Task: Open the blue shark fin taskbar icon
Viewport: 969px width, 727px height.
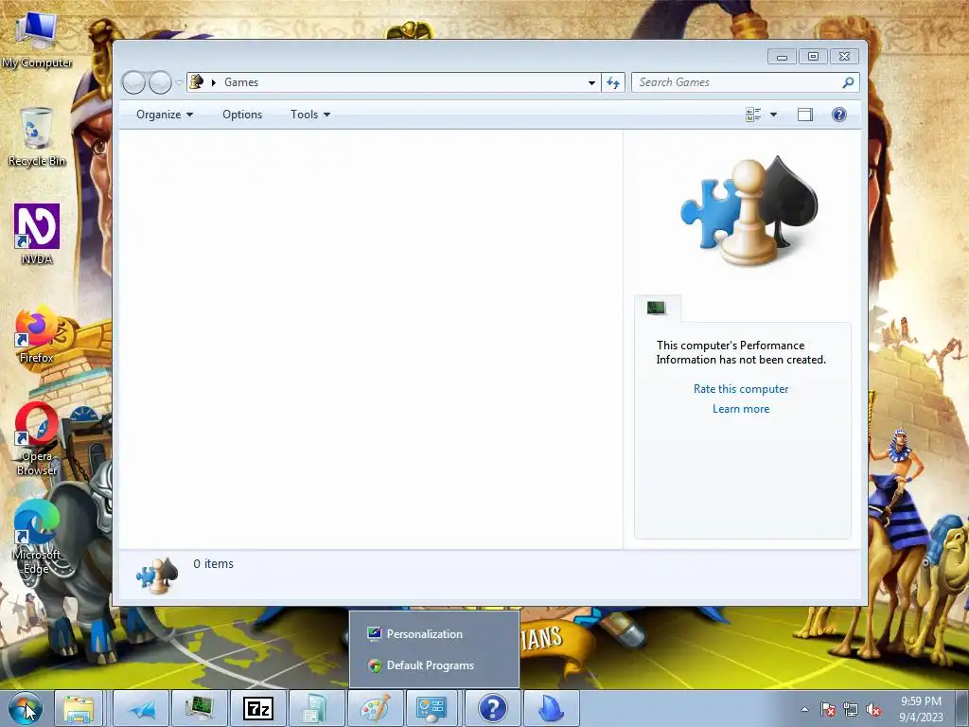Action: pyautogui.click(x=552, y=708)
